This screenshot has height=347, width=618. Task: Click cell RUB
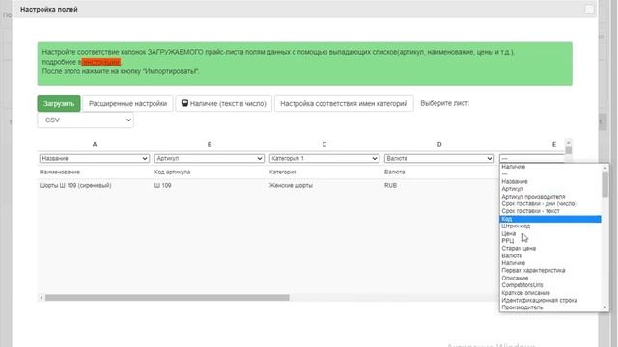click(x=390, y=185)
